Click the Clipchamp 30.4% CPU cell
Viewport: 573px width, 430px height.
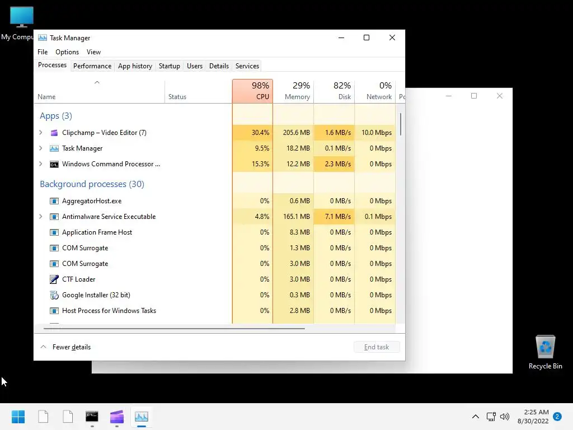[252, 133]
